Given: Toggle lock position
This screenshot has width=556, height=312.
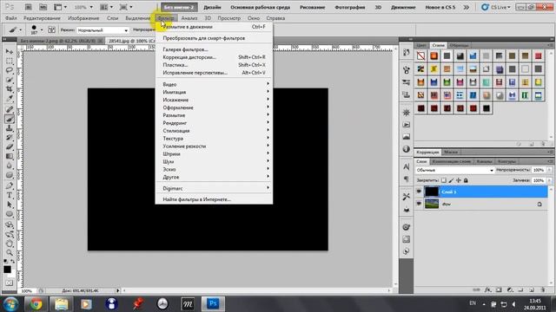Looking at the screenshot, I should pyautogui.click(x=459, y=180).
